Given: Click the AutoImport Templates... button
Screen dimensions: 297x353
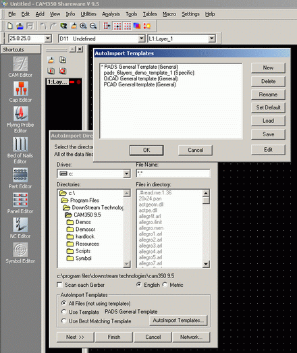Looking at the screenshot, I should tap(178, 320).
